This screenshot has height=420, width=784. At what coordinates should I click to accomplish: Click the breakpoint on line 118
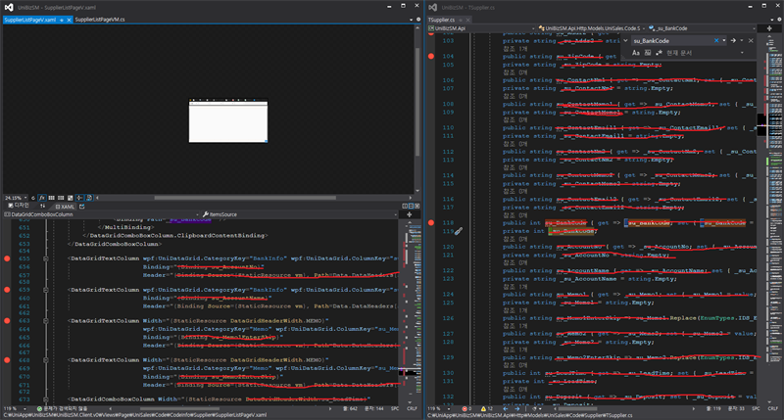431,223
